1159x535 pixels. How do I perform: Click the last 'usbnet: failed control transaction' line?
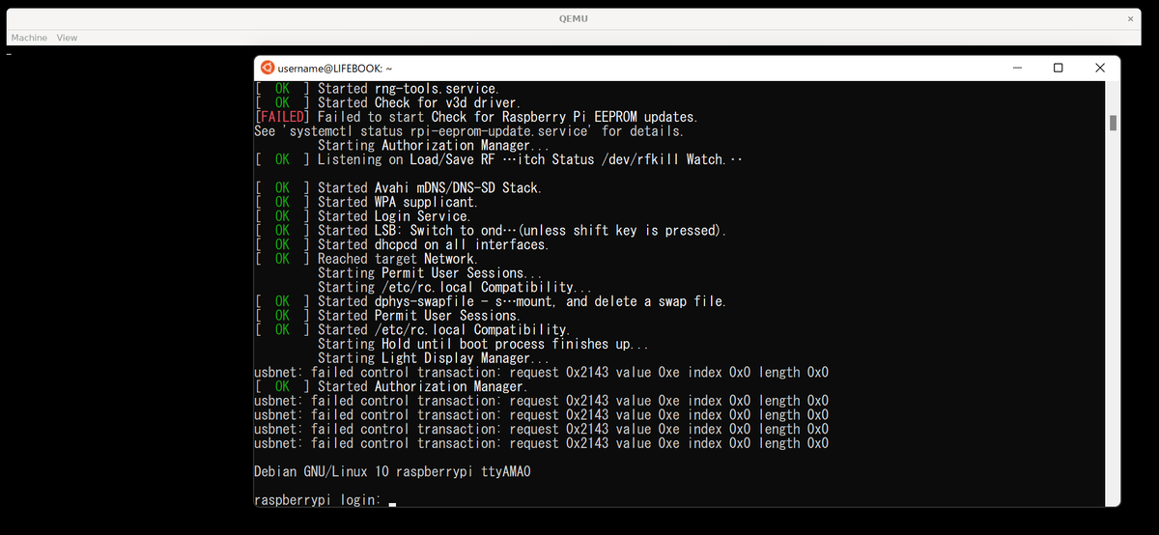[x=541, y=443]
